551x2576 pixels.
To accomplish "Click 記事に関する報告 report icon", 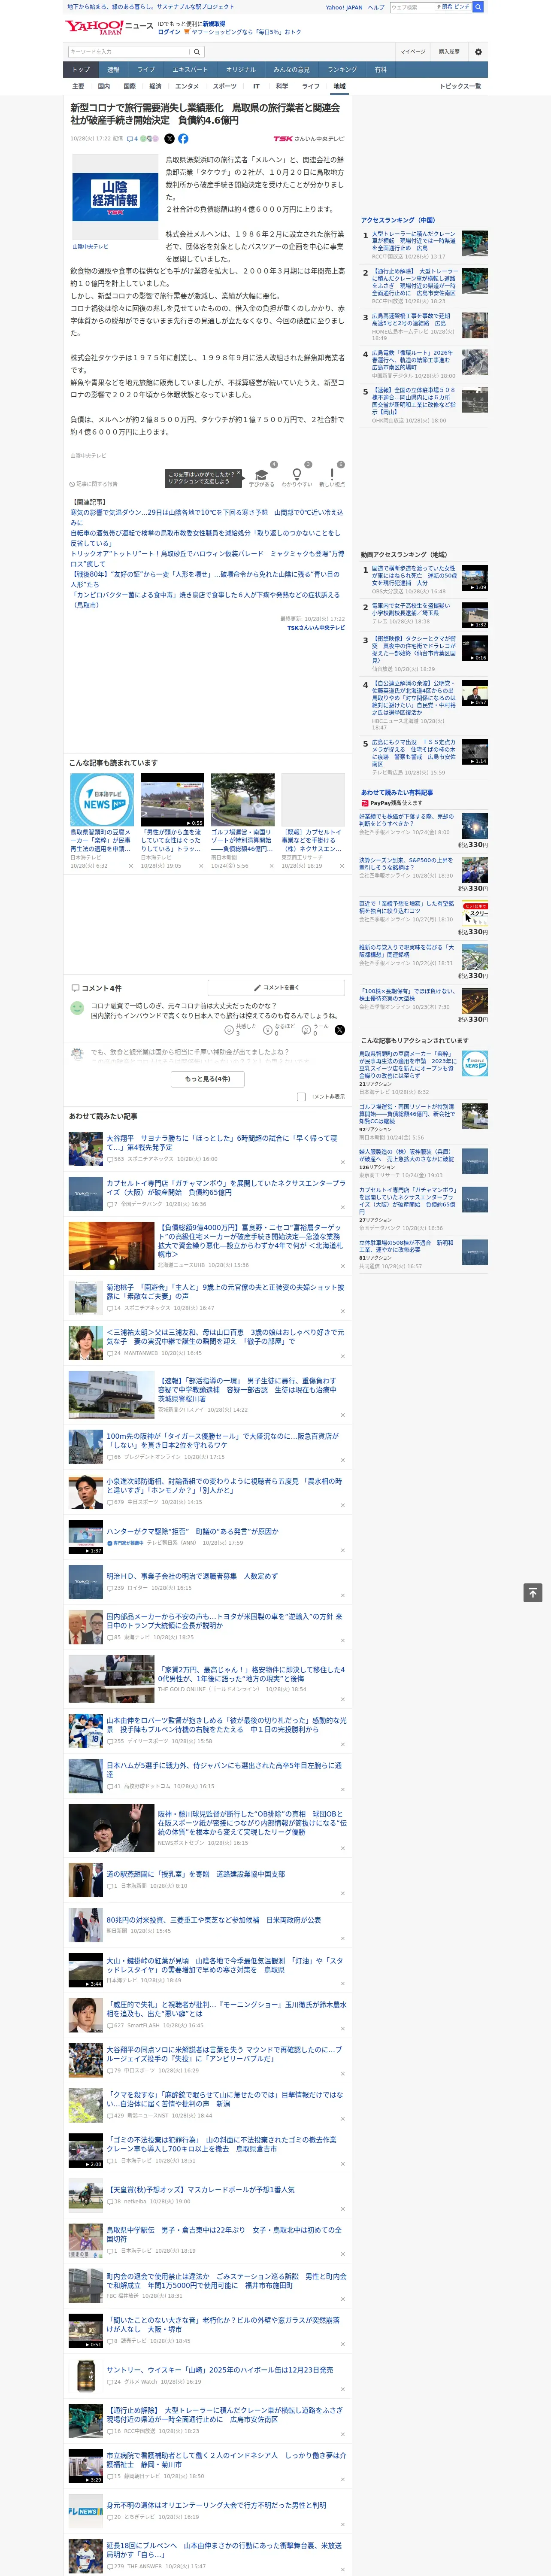I will tap(93, 484).
